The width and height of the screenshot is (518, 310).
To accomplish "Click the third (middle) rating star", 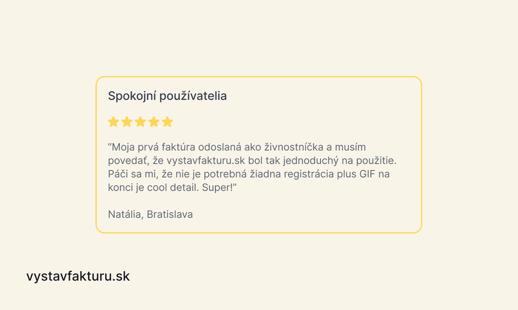I will pos(140,122).
